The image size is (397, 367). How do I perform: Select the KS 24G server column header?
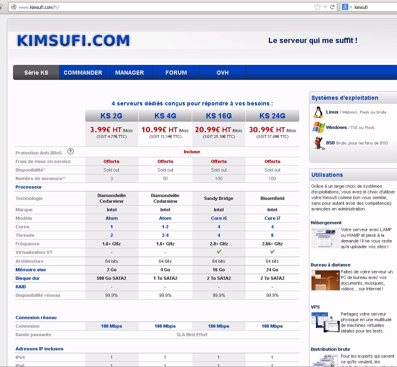[x=273, y=116]
